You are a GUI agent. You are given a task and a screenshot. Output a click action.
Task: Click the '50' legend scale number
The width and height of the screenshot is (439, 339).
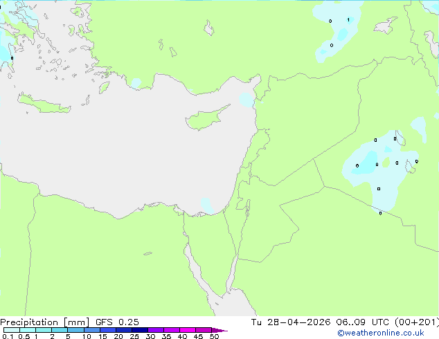coord(214,336)
